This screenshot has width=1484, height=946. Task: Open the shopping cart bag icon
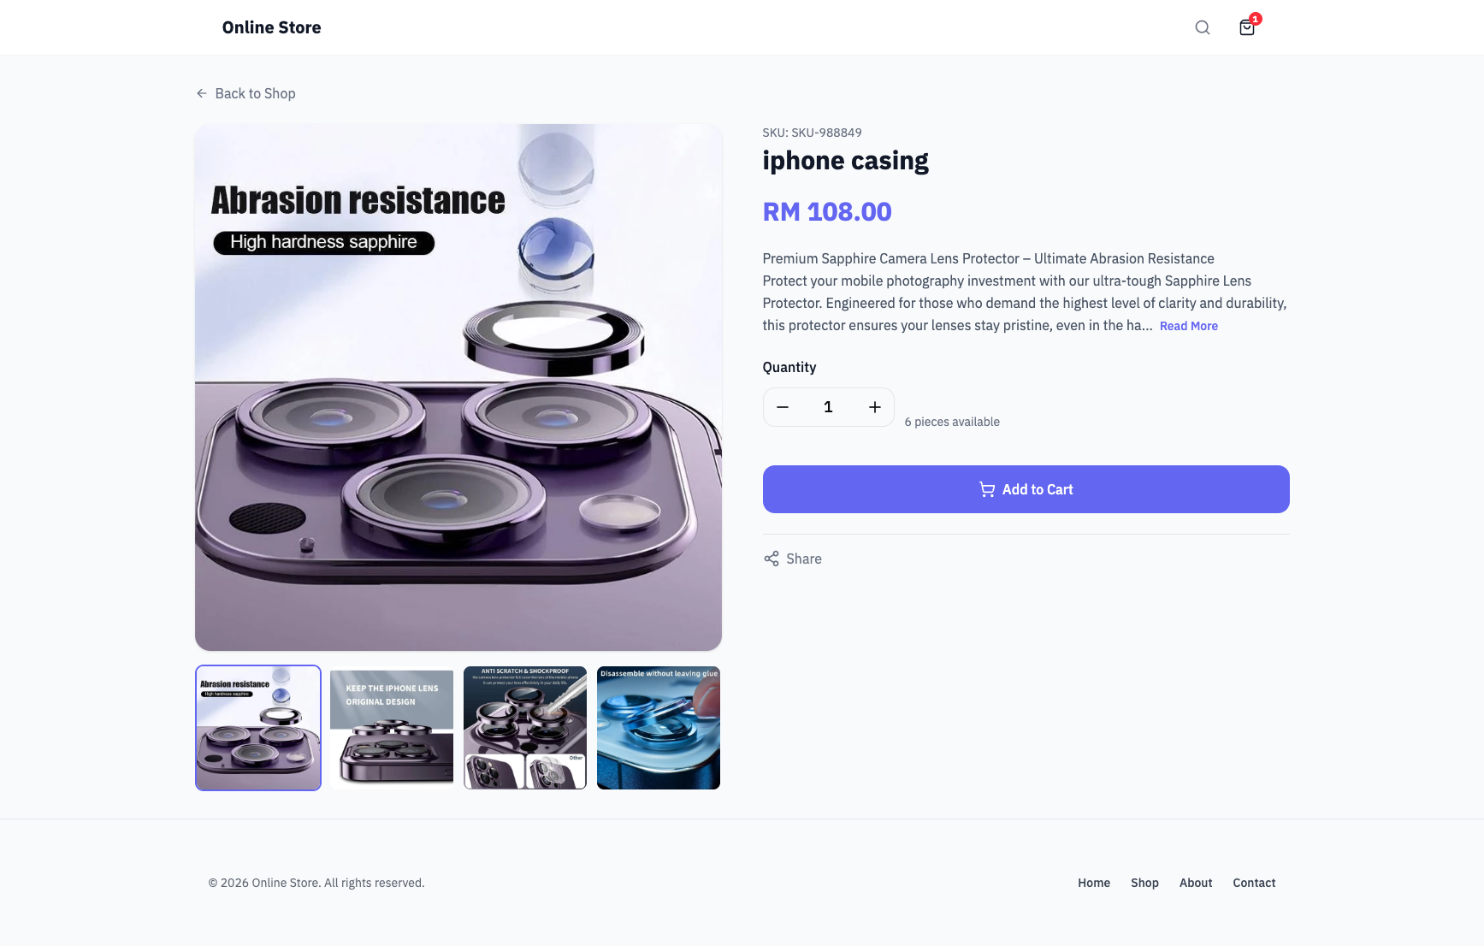(x=1247, y=27)
